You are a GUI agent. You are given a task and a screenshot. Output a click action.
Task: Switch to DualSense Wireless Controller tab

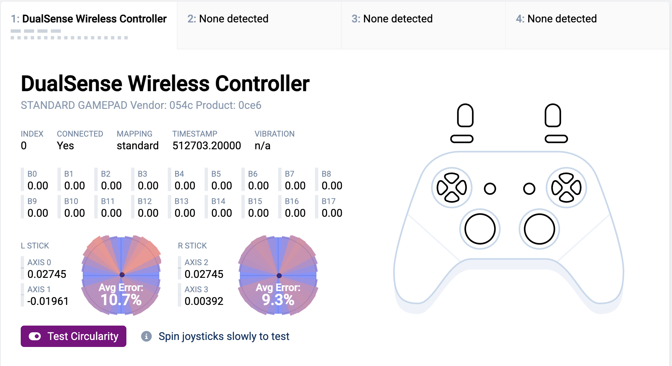[x=89, y=19]
